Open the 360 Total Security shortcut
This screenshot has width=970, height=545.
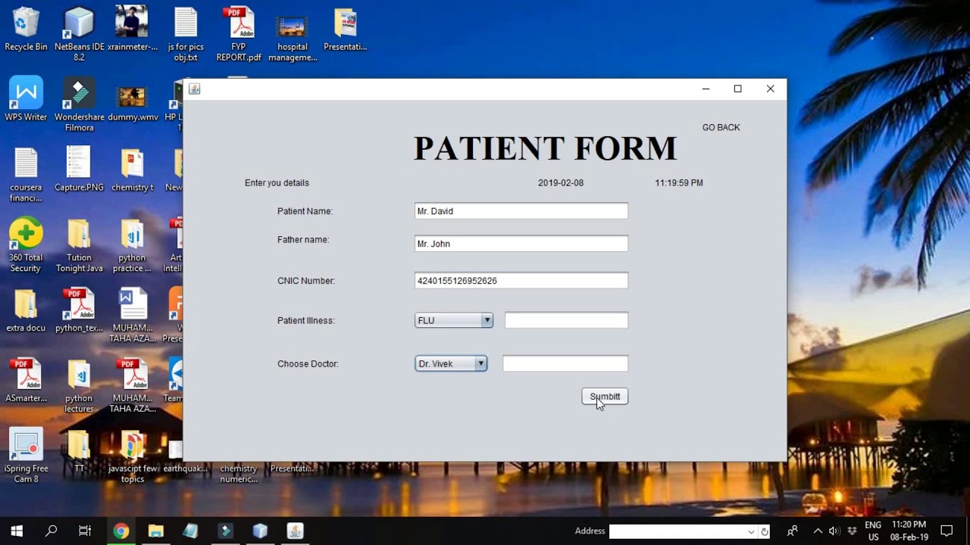coord(26,245)
